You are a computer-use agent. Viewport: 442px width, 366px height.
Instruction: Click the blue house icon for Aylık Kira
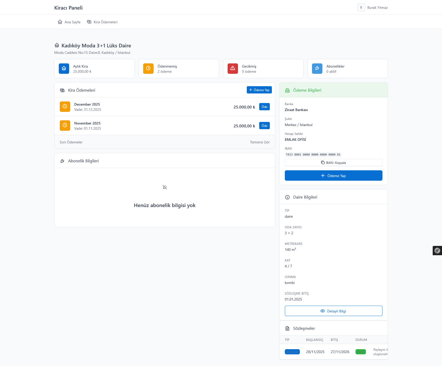pos(64,69)
